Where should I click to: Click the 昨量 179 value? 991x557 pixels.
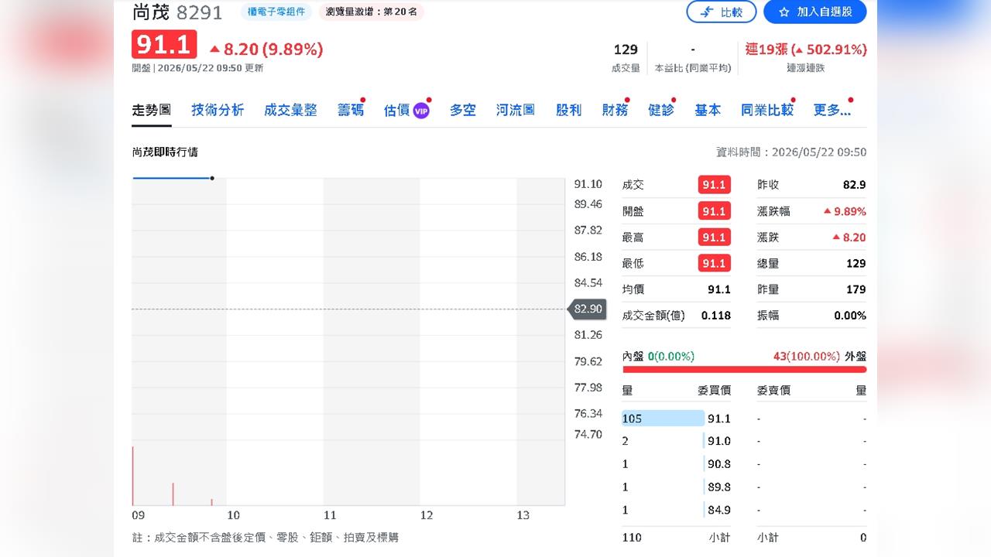click(x=856, y=289)
